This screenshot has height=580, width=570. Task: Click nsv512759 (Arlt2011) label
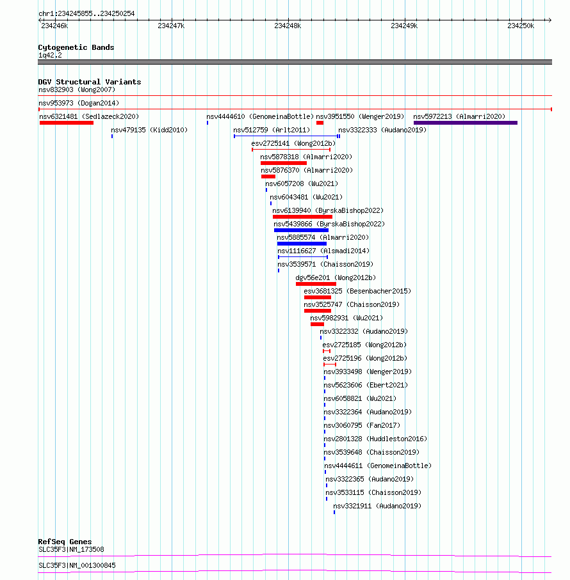coord(272,130)
